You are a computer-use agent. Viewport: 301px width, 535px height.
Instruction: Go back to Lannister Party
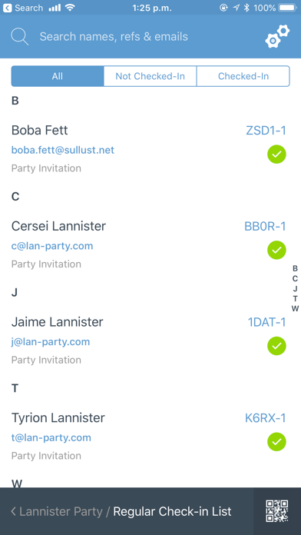[57, 511]
